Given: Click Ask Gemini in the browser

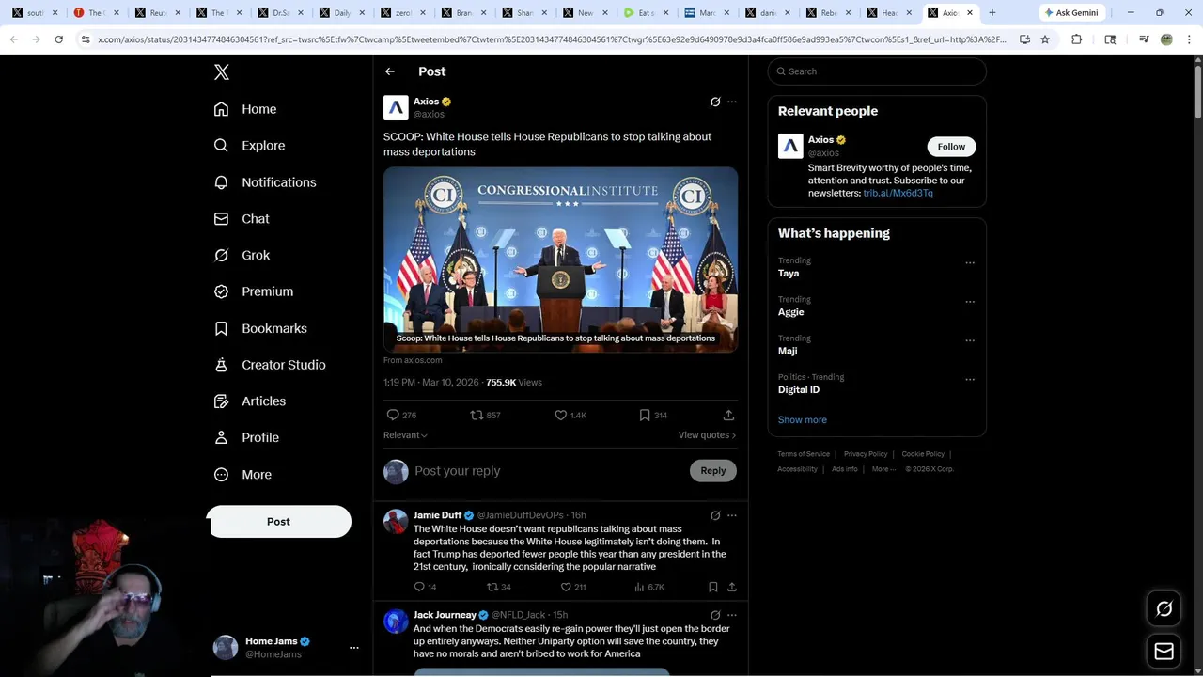Looking at the screenshot, I should point(1071,13).
